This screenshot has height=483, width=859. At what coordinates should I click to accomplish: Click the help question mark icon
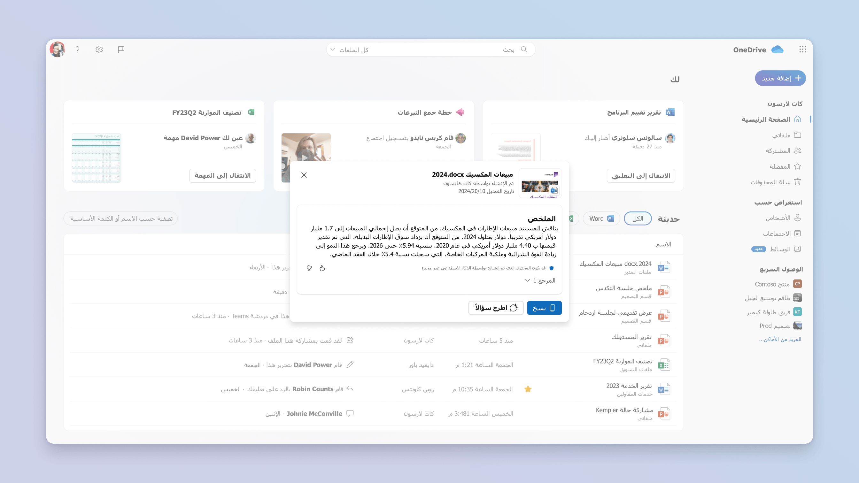(77, 49)
